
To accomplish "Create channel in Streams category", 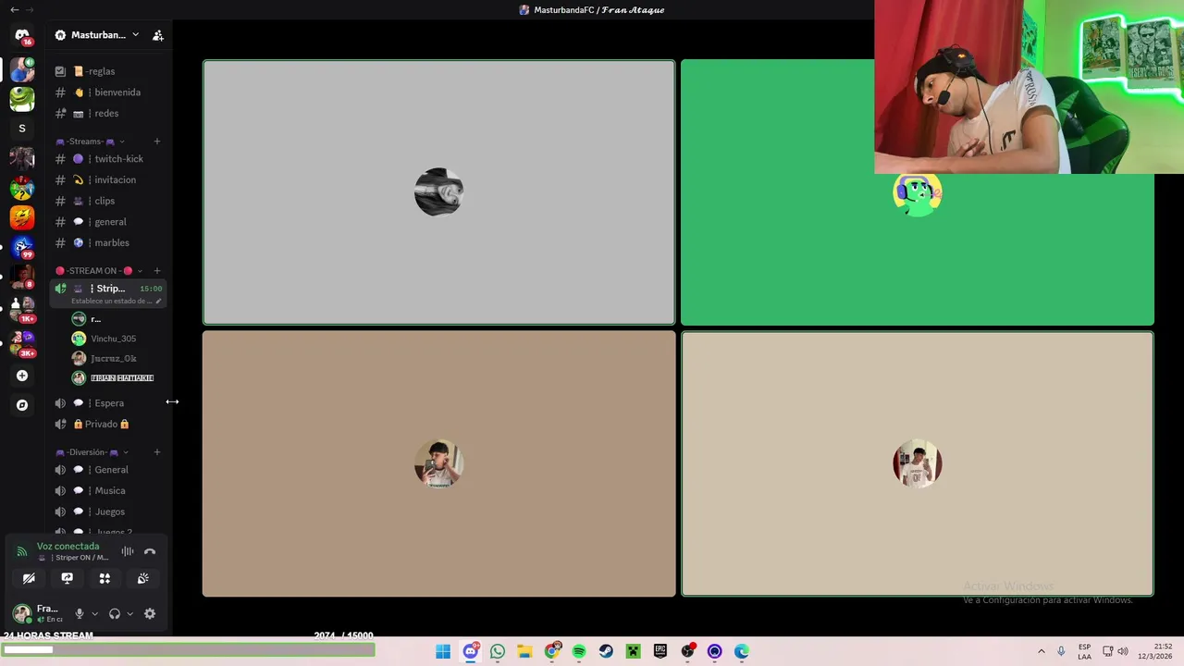I will [157, 142].
